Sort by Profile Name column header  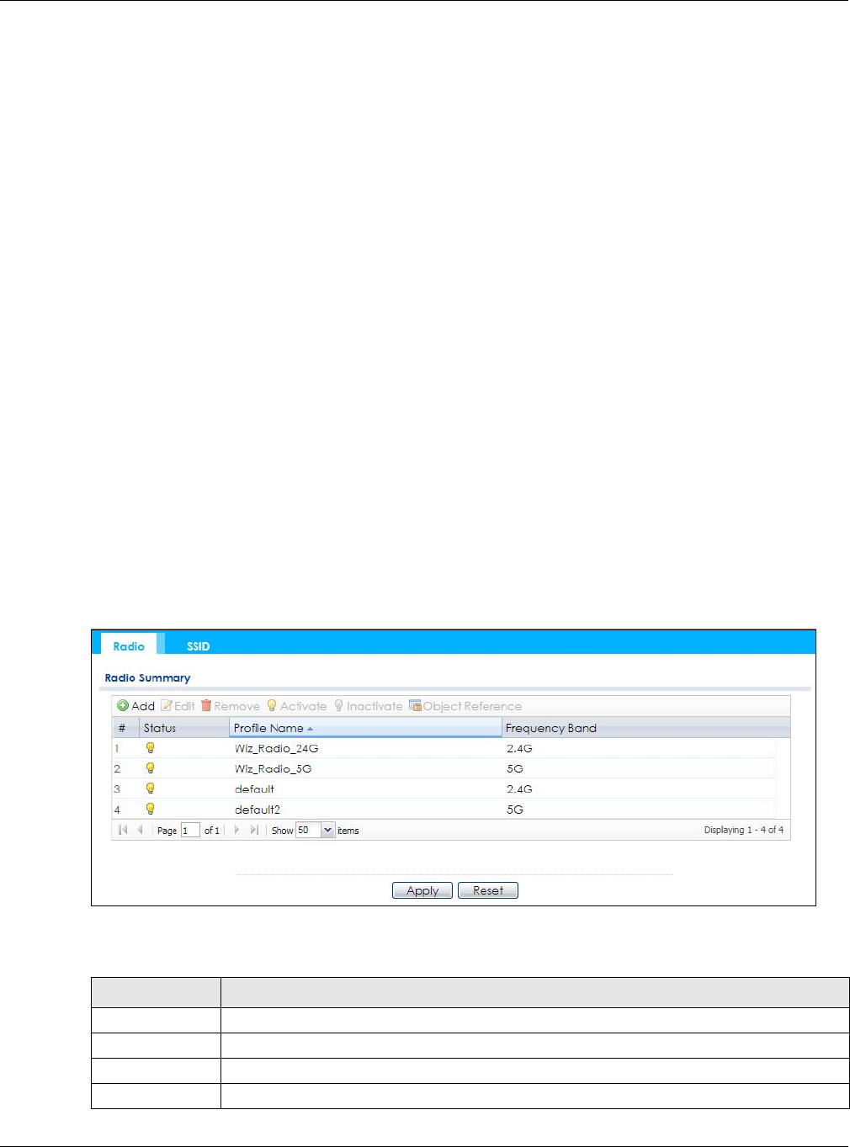pyautogui.click(x=365, y=728)
